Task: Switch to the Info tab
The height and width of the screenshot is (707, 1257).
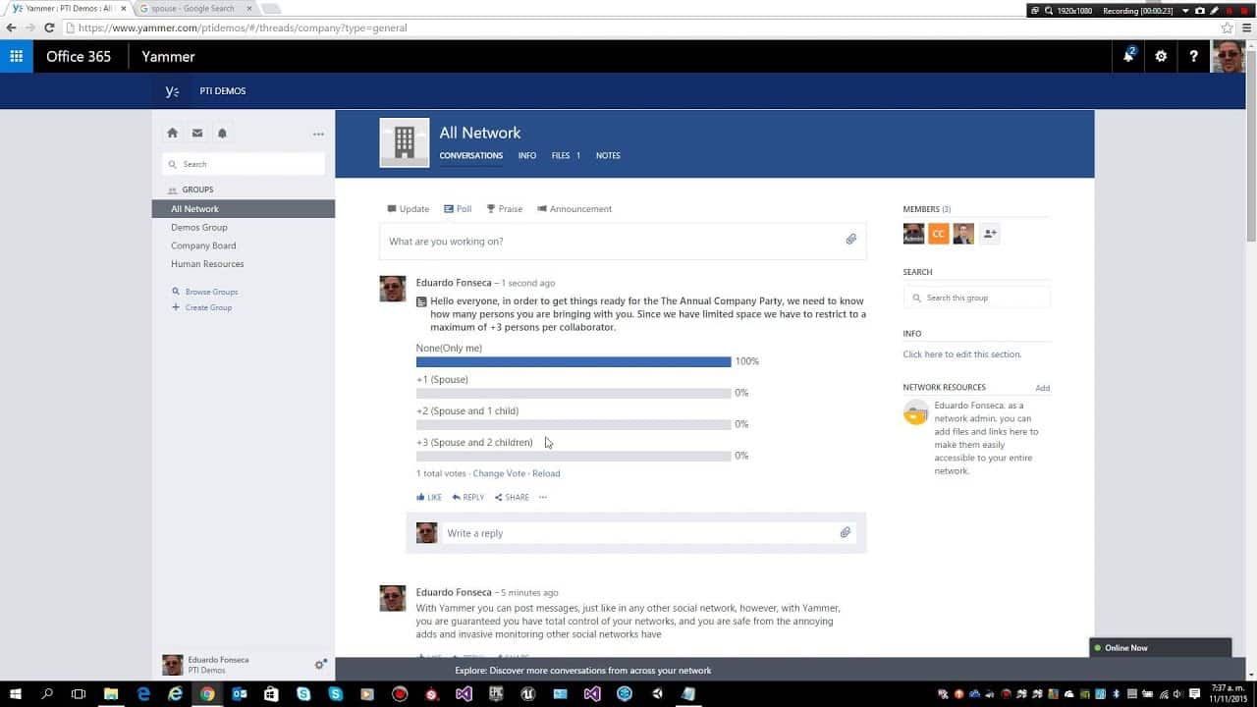Action: (x=527, y=155)
